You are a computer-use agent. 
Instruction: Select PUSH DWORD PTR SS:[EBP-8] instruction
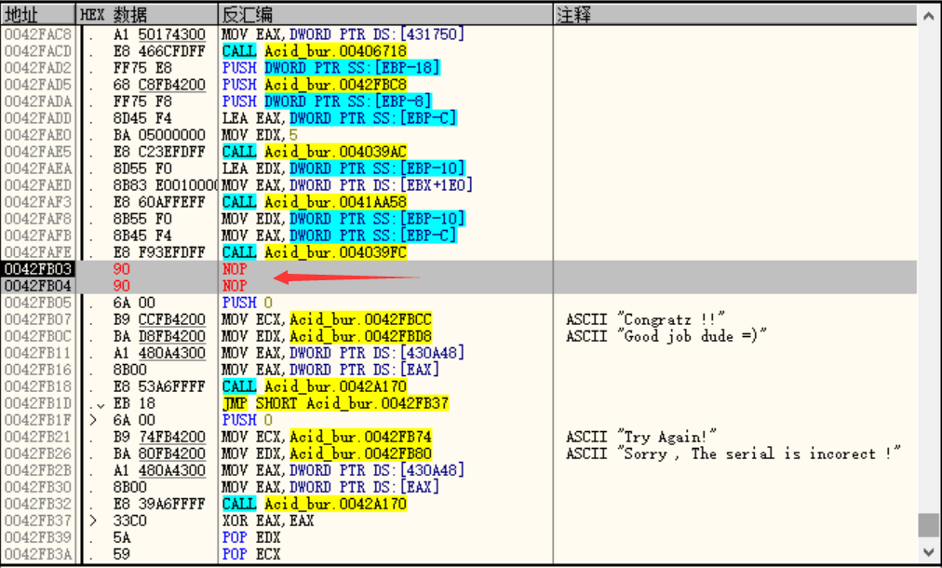[x=327, y=101]
